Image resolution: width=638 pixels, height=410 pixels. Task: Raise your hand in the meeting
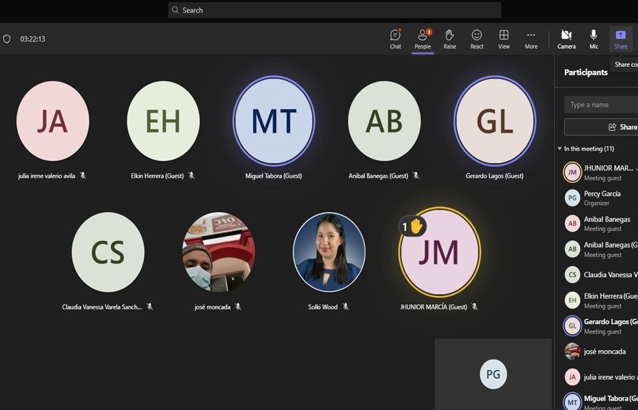click(x=450, y=38)
